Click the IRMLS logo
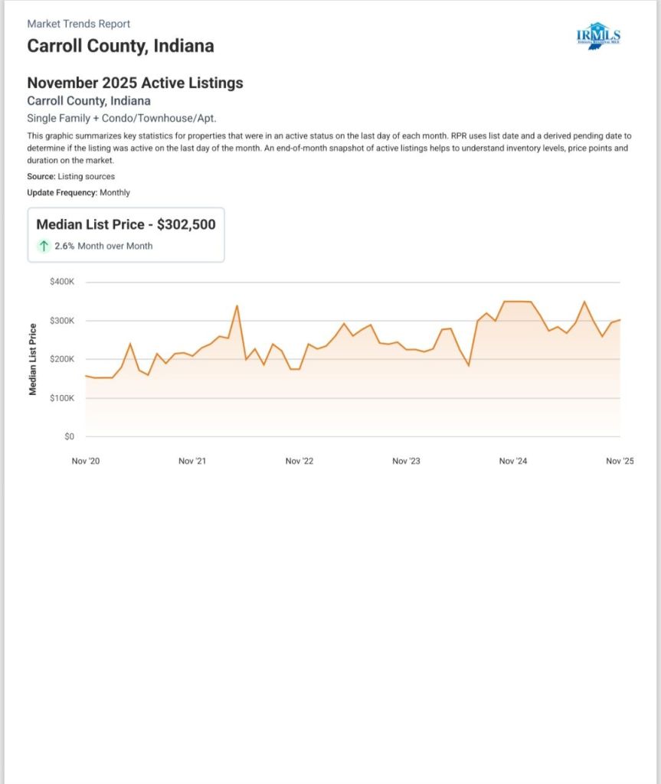 597,35
